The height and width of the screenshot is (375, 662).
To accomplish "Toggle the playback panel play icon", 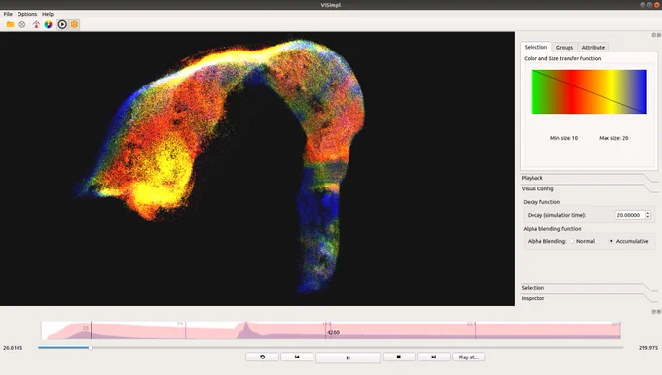I will coord(62,25).
